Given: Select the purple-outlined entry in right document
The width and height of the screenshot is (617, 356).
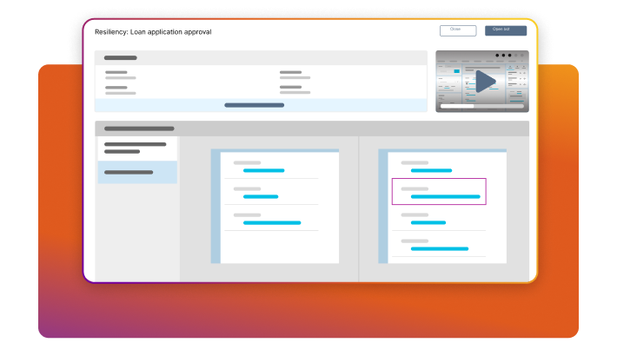Looking at the screenshot, I should pyautogui.click(x=439, y=192).
